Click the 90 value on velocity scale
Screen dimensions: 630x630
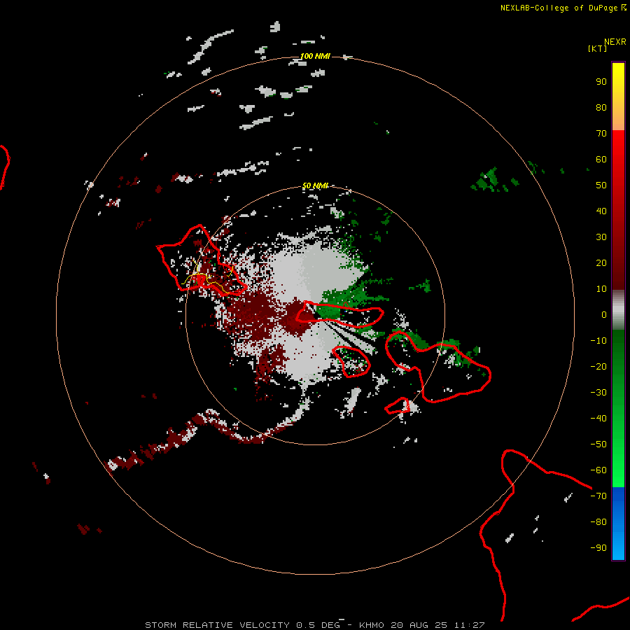point(601,82)
